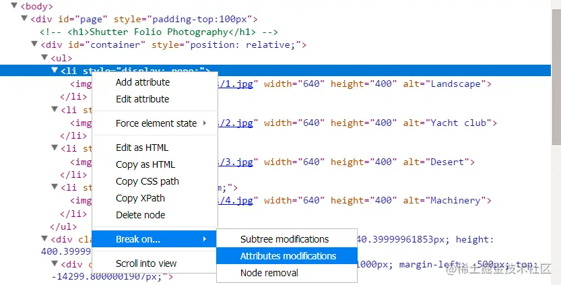
Task: Select the closing </ul> tag line
Action: [x=63, y=226]
